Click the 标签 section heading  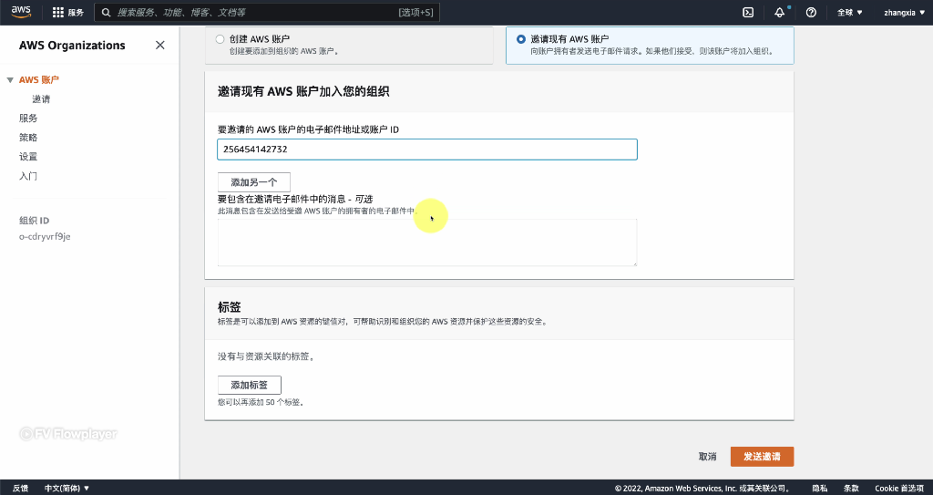(x=229, y=307)
